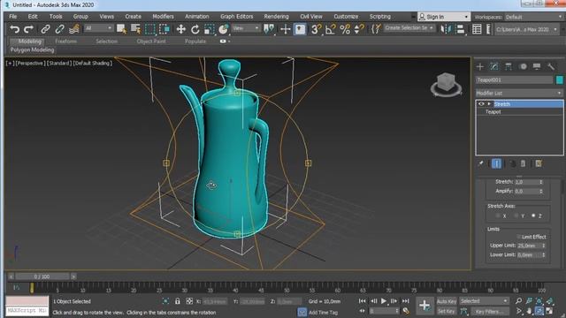Click the Select and Place icon
566x318 pixels.
click(x=224, y=29)
